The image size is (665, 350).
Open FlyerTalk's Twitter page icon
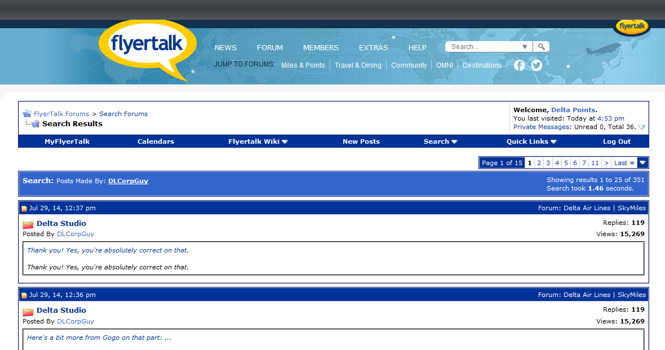tap(537, 65)
